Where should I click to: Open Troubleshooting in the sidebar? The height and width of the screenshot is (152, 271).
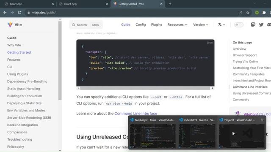19,139
